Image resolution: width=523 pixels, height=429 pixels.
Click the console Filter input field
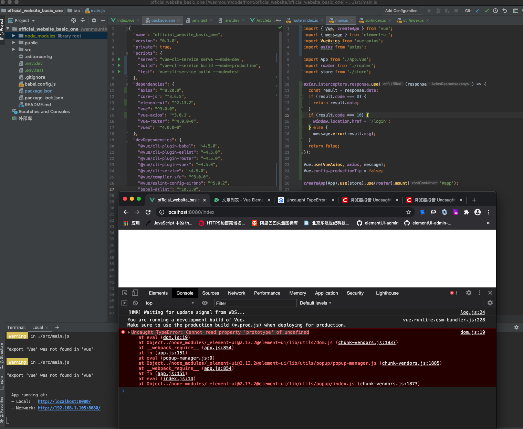pos(255,303)
